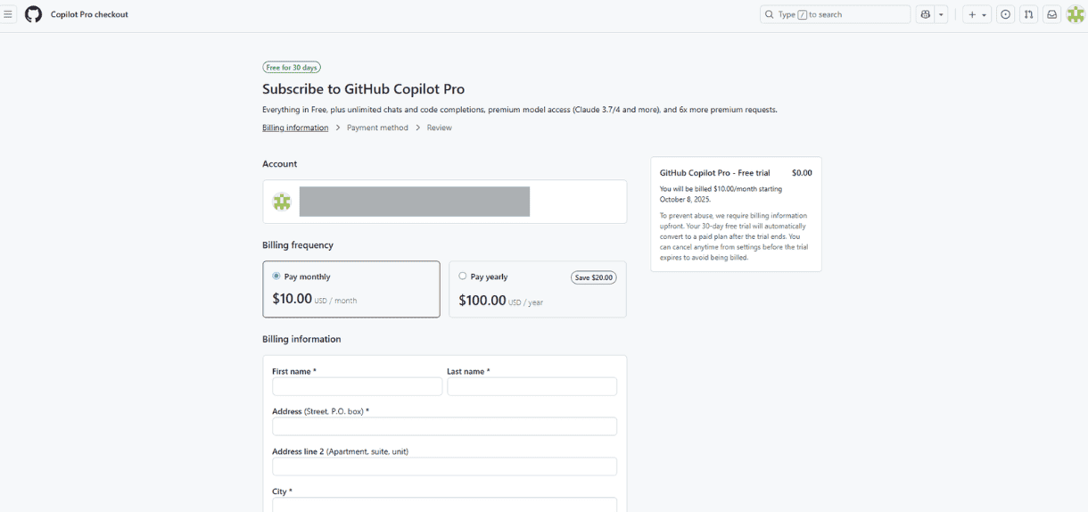Go to Billing information step
Viewport: 1088px width, 512px height.
click(x=295, y=128)
